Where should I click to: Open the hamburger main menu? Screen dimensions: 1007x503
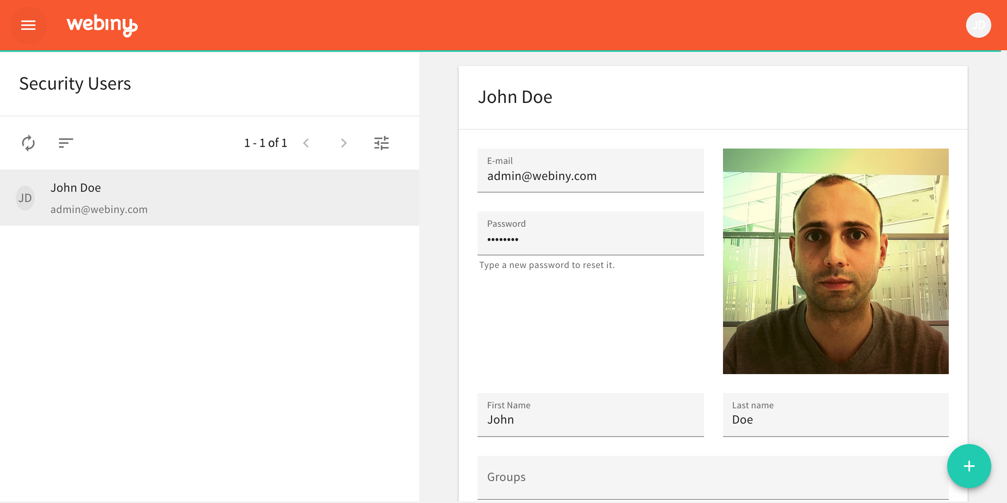click(x=28, y=26)
